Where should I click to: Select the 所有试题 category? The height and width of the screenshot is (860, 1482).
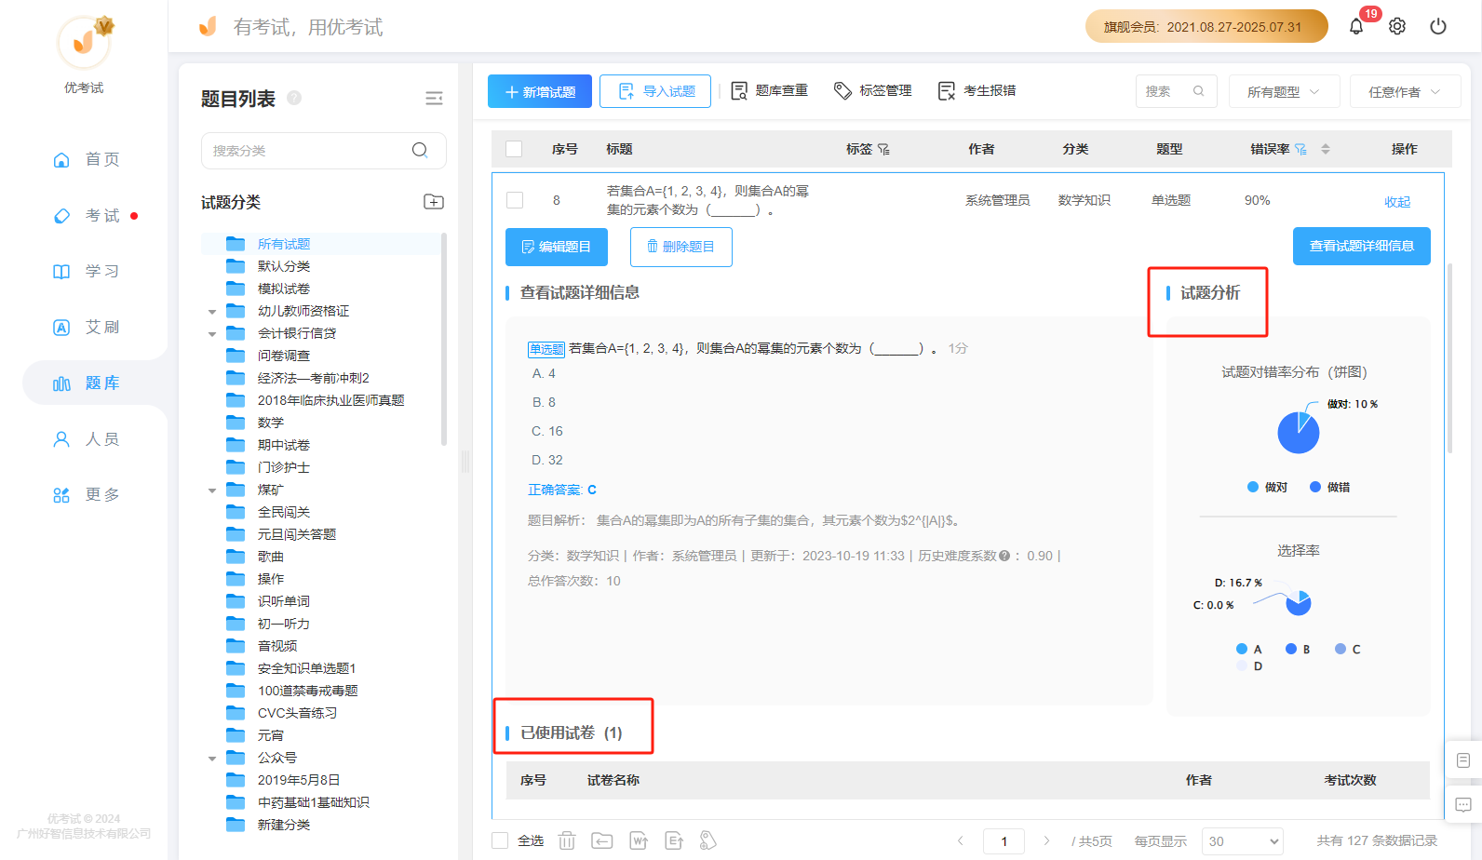tap(284, 244)
